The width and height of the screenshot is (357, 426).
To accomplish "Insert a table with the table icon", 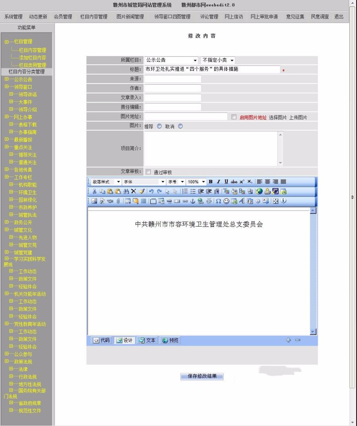I will (128, 201).
